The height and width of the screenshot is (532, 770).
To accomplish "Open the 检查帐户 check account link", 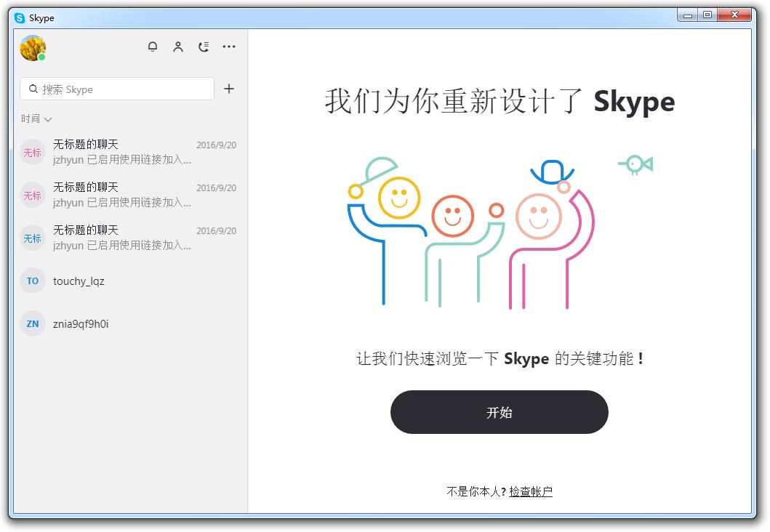I will click(x=531, y=491).
